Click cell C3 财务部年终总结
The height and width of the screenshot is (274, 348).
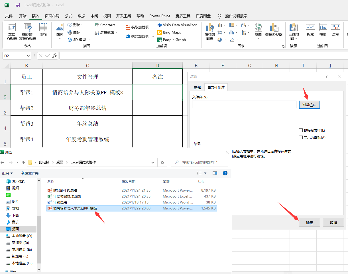[x=87, y=108]
